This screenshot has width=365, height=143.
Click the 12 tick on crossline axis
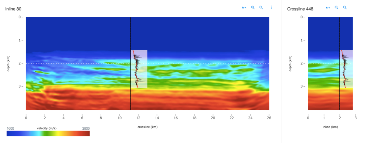pyautogui.click(x=138, y=117)
